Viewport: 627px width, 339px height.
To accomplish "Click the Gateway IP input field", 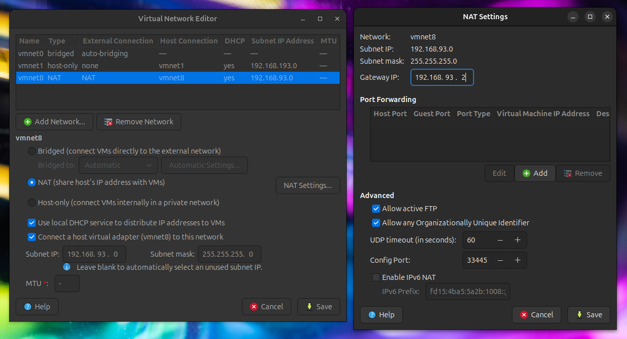I will [x=442, y=78].
